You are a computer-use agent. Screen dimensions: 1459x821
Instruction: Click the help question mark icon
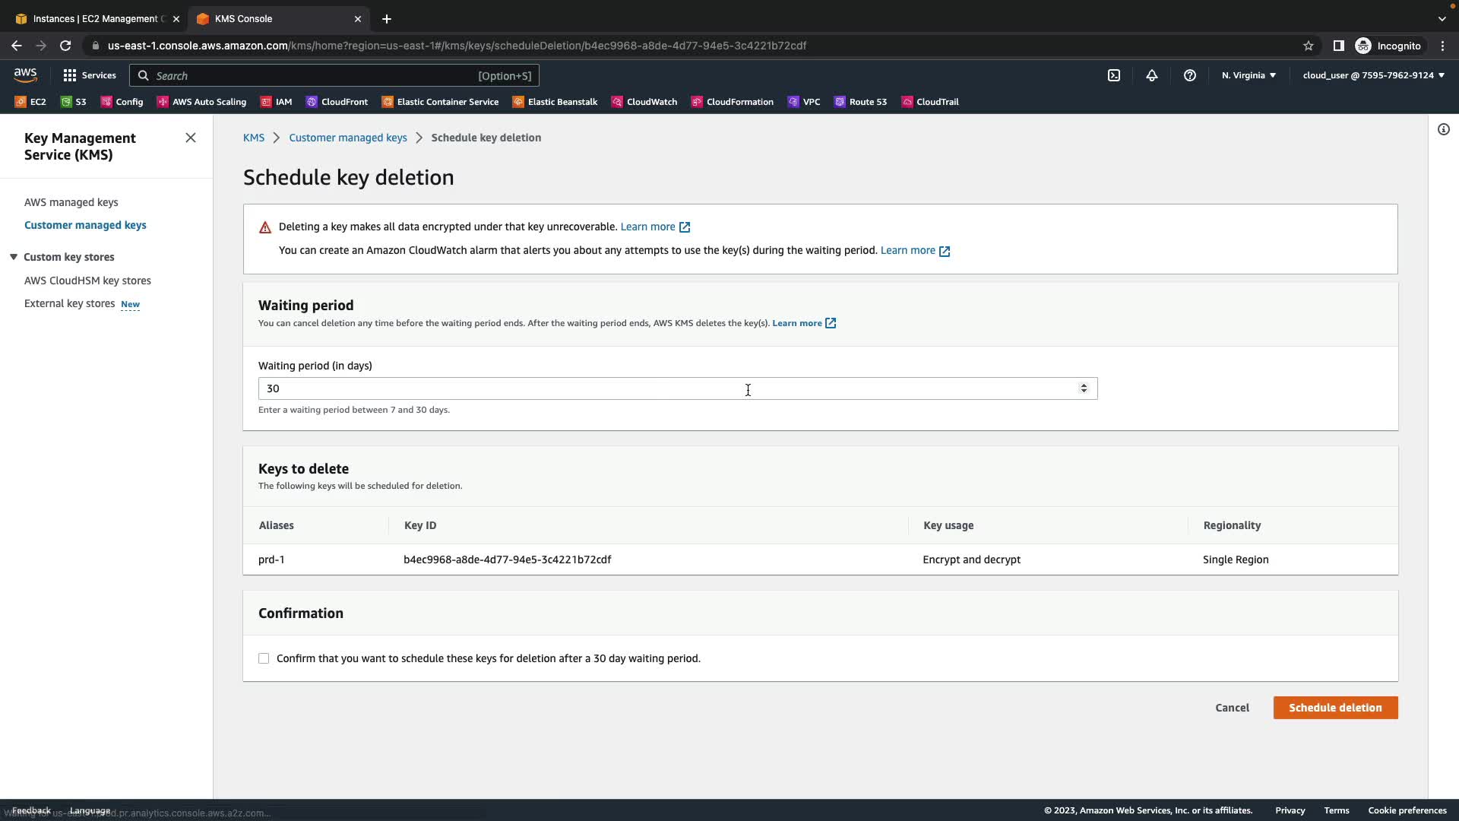coord(1190,75)
